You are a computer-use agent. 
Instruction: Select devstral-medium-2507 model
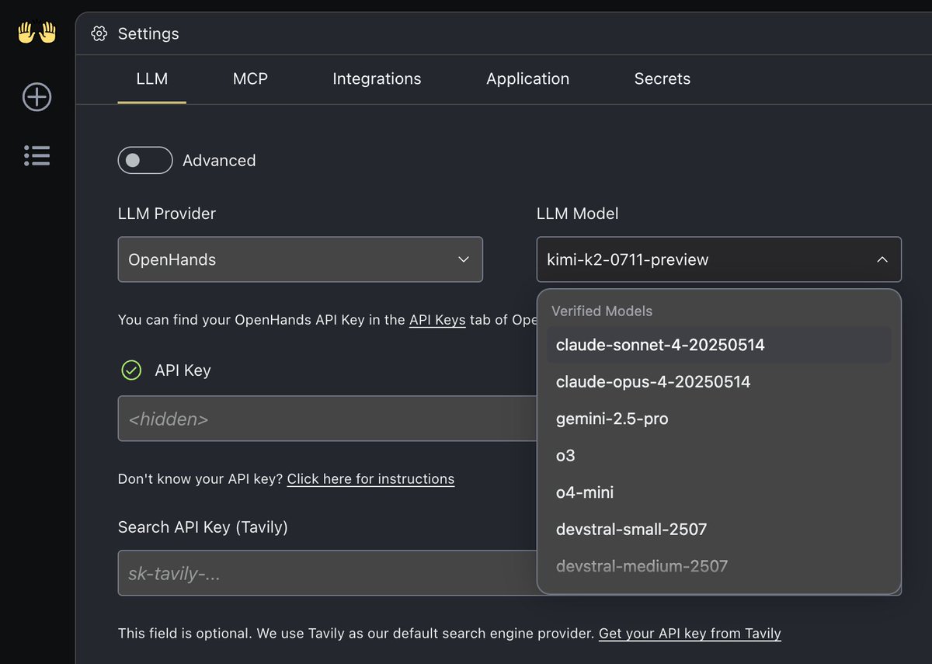719,566
